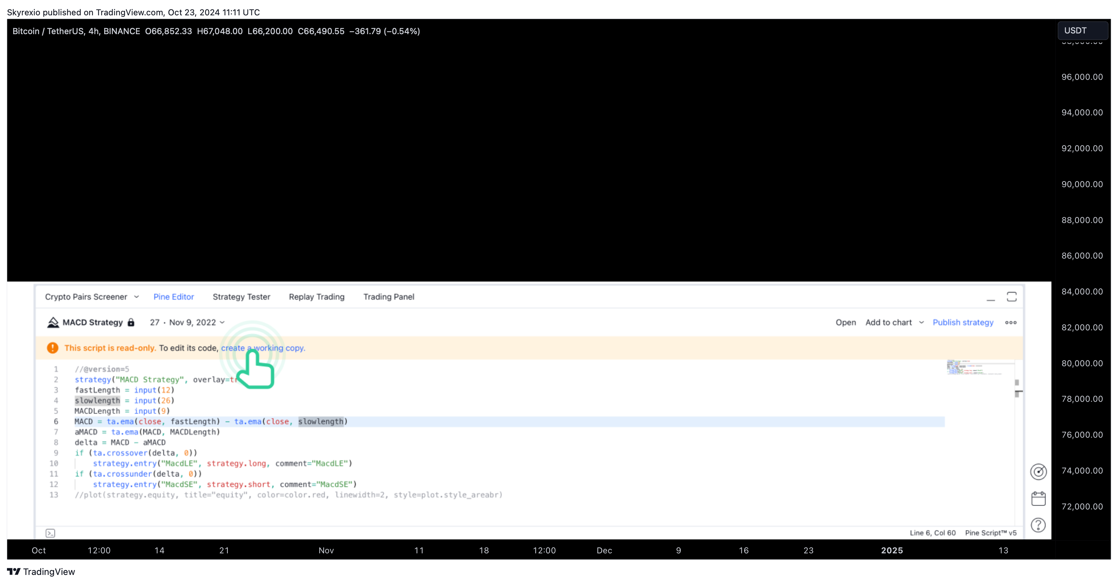Expand the Add to chart dropdown arrow
The image size is (1118, 584).
click(x=921, y=323)
